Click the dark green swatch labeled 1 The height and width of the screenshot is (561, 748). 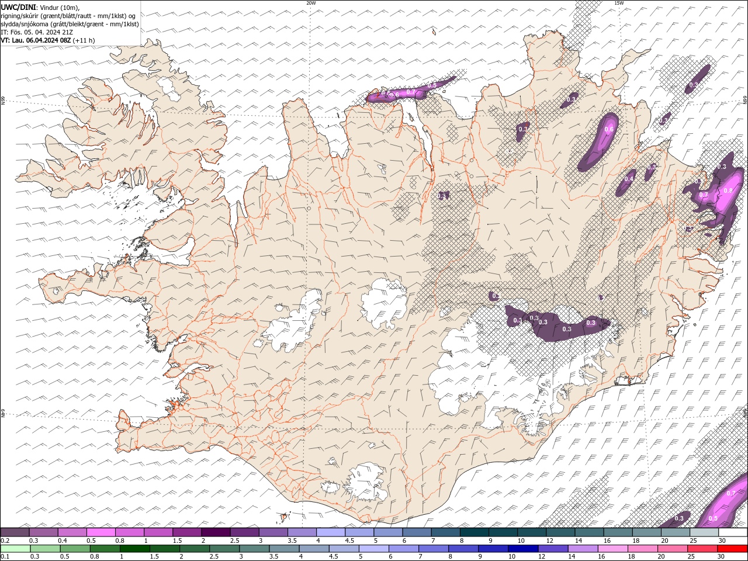(134, 549)
